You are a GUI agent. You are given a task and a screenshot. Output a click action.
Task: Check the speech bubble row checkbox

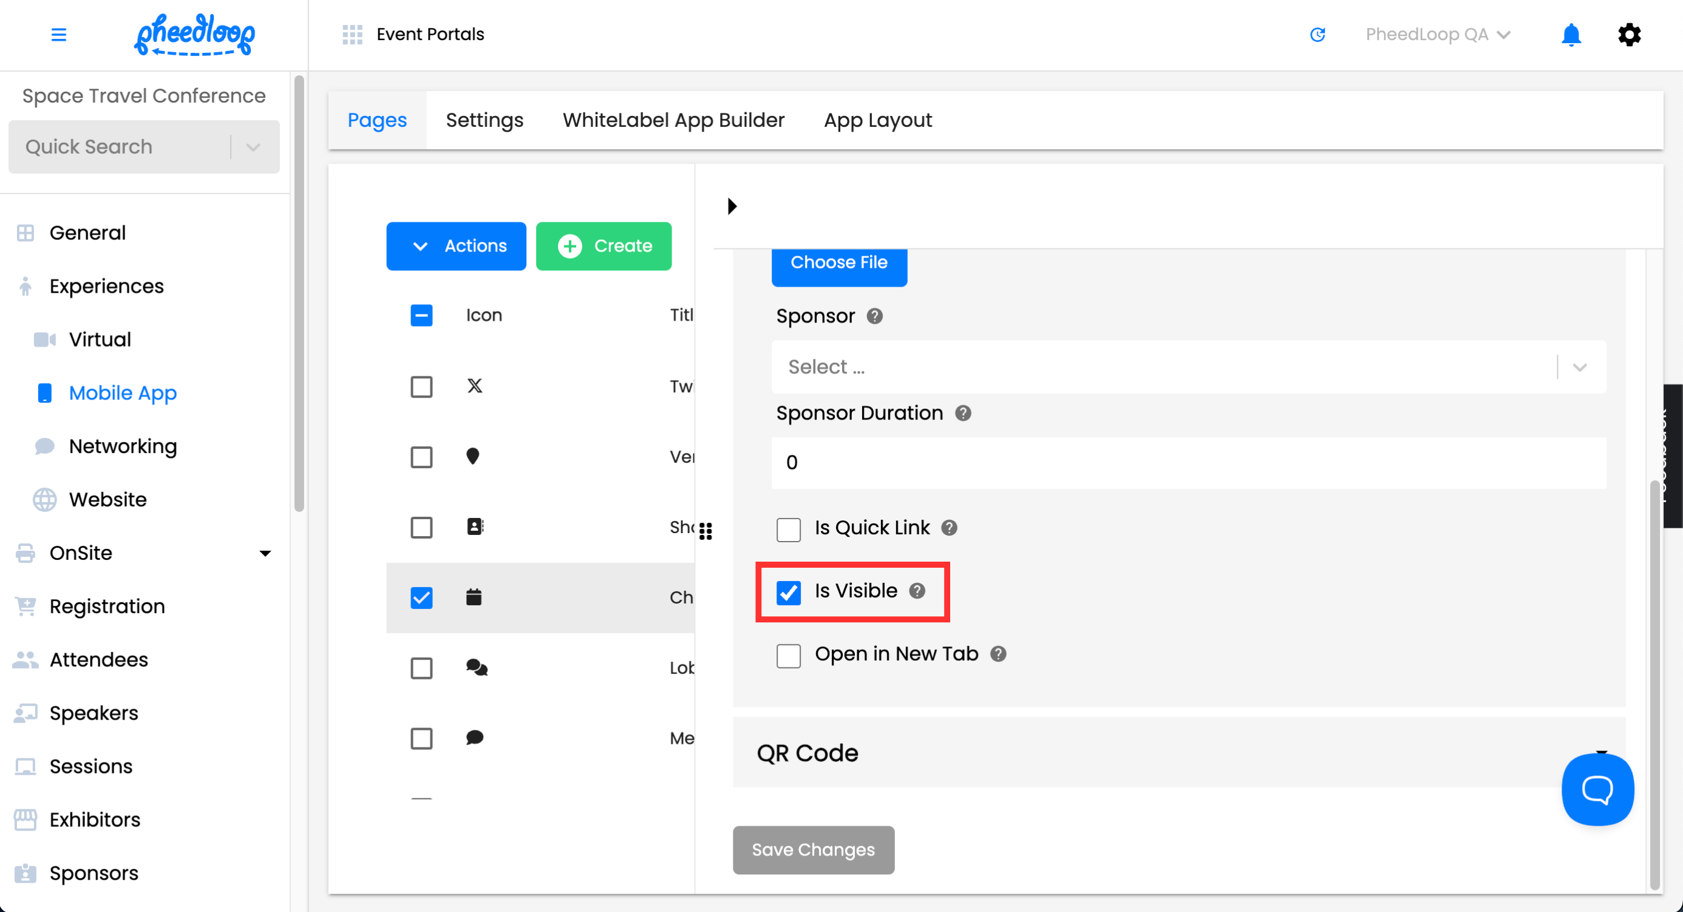click(421, 739)
